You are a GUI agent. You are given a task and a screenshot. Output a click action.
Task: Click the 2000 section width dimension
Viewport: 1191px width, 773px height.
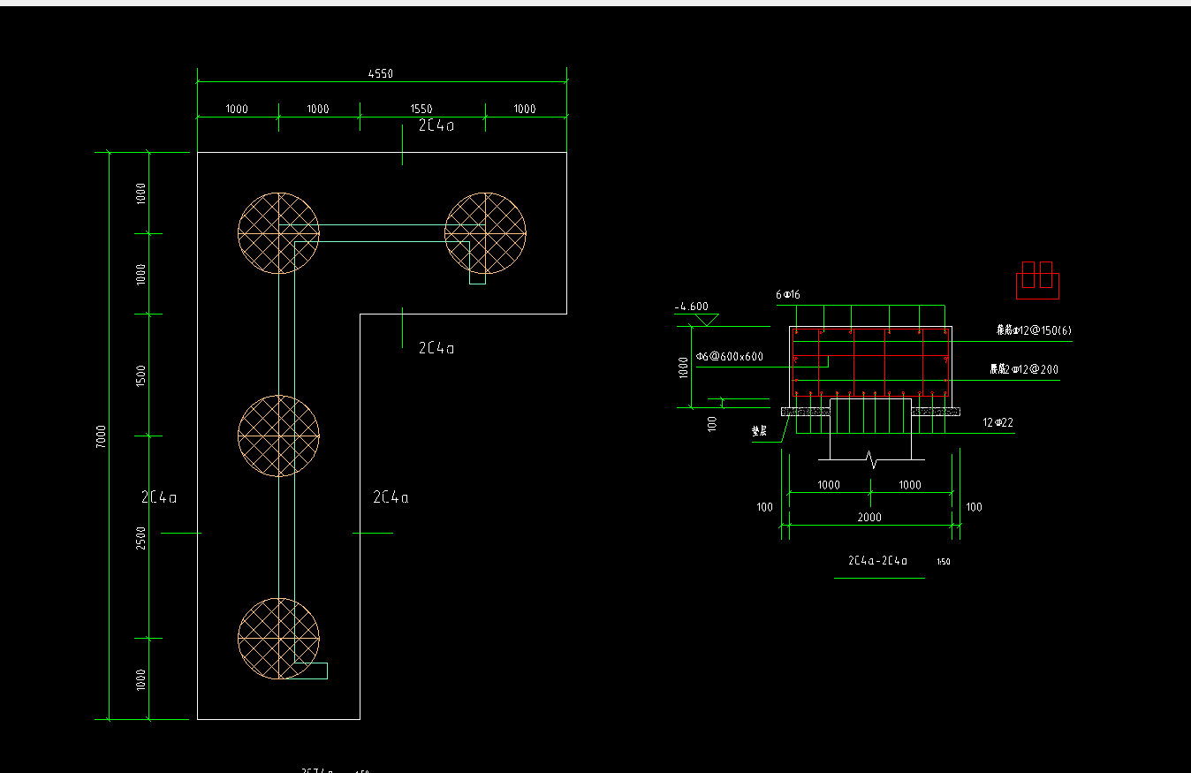pos(869,518)
